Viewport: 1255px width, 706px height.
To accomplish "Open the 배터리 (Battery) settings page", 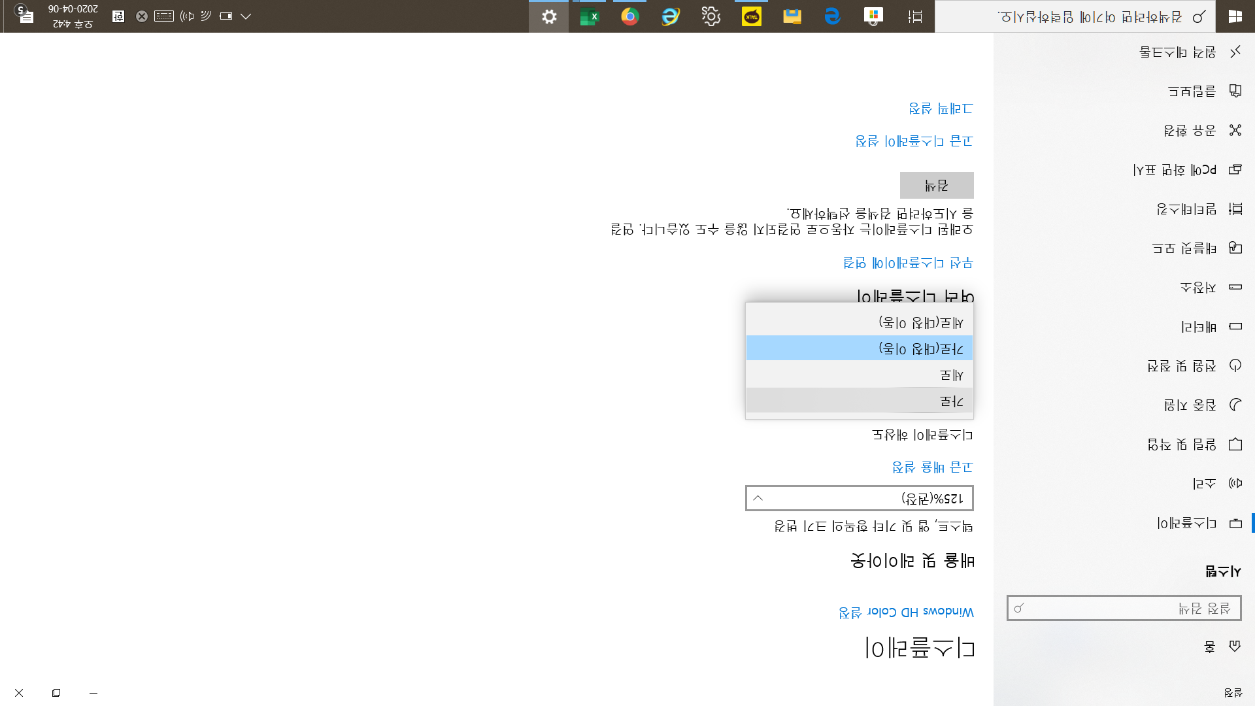I will point(1198,327).
